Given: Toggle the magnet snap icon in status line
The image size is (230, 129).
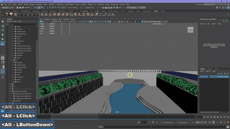Looking at the screenshot, I should click(64, 7).
